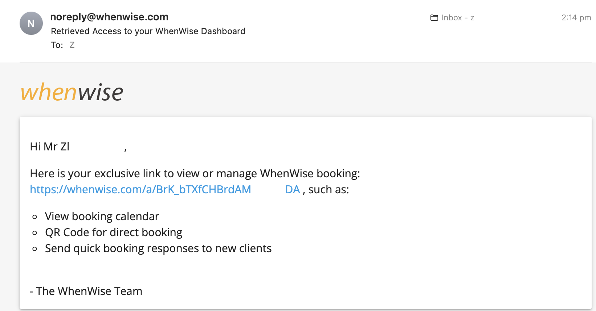Click the whenwise logo

click(72, 92)
